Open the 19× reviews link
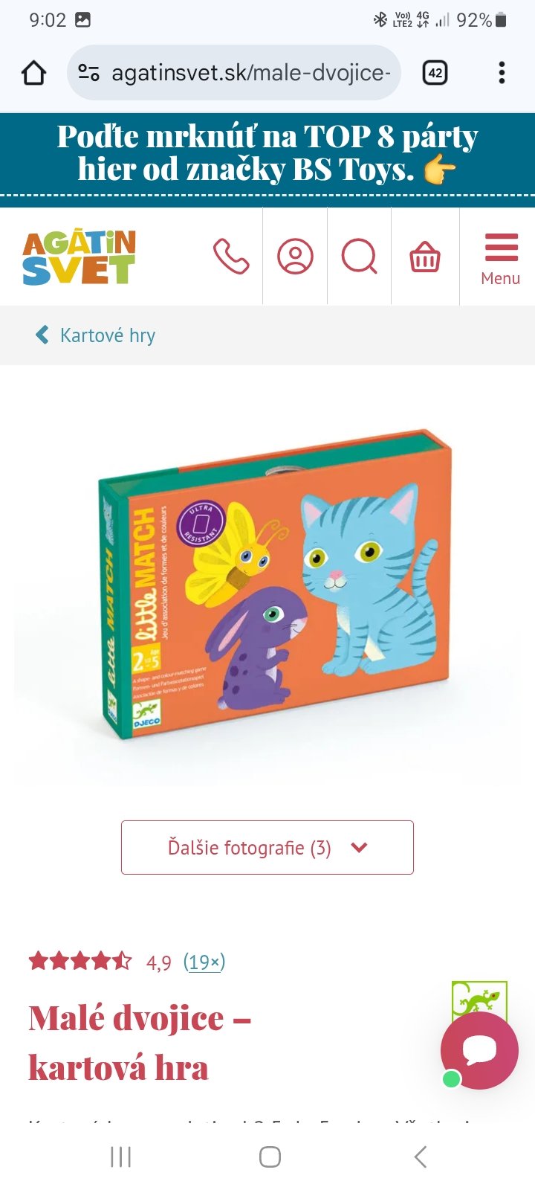535x1190 pixels. point(204,962)
